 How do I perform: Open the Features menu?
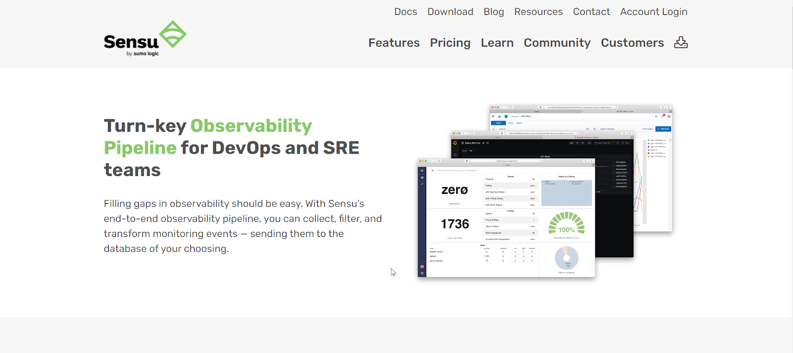(394, 43)
